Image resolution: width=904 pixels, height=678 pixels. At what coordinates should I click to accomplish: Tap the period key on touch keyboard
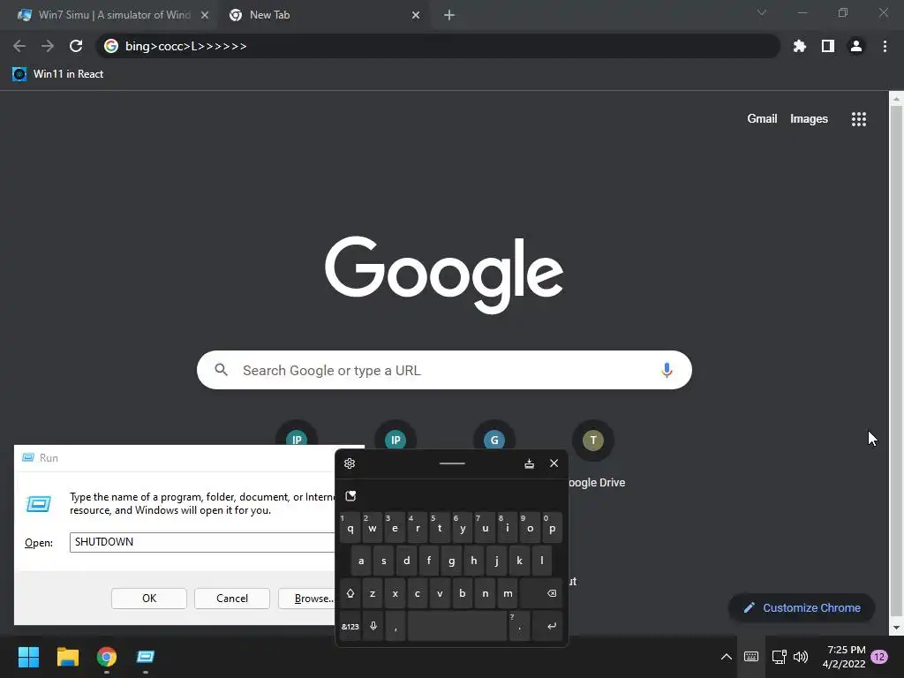click(x=519, y=626)
